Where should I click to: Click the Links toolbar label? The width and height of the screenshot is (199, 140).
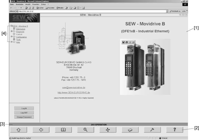184,11
